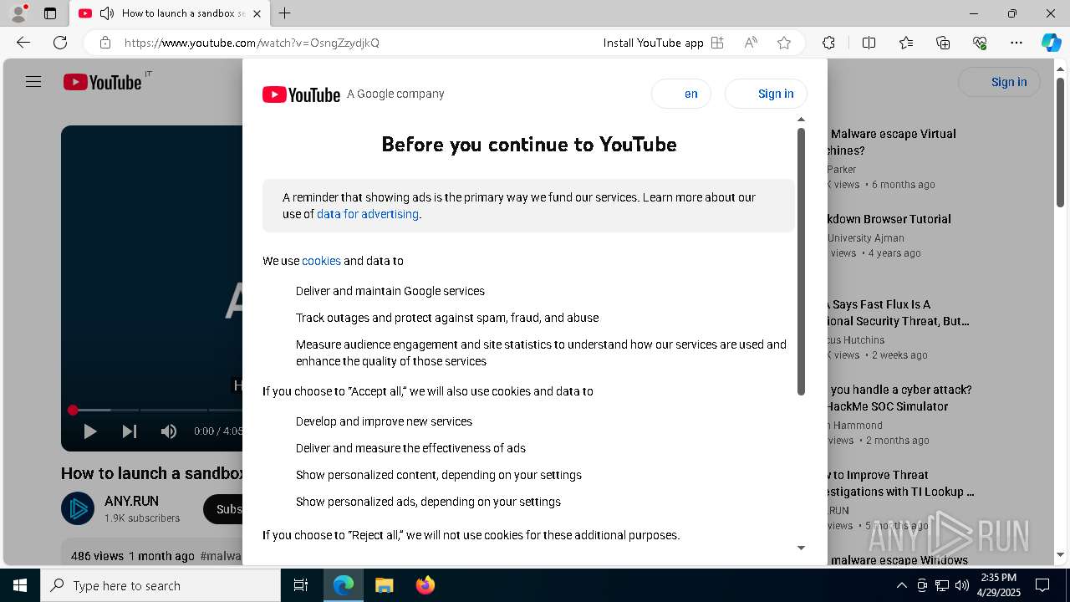Mute tab via speaker icon on tab
The image size is (1070, 602).
[106, 13]
